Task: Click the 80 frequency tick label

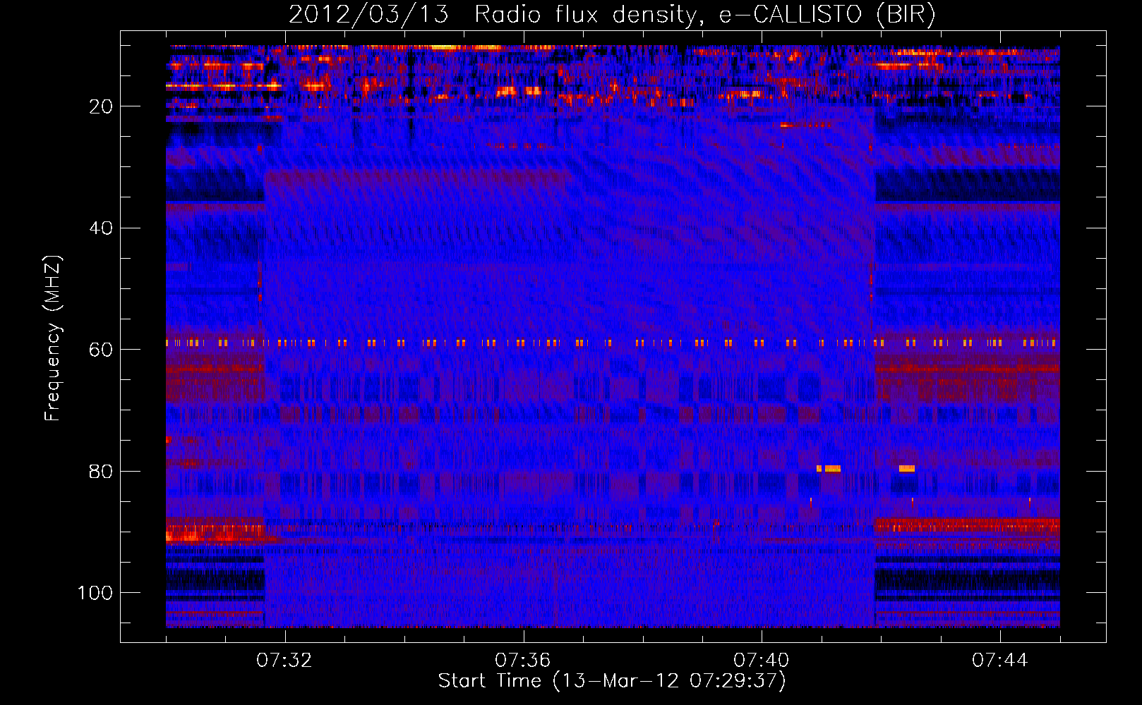Action: pos(101,471)
